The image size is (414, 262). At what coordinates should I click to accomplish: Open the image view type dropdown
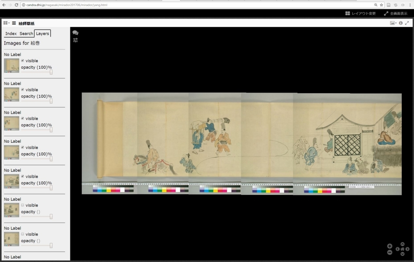pyautogui.click(x=393, y=23)
